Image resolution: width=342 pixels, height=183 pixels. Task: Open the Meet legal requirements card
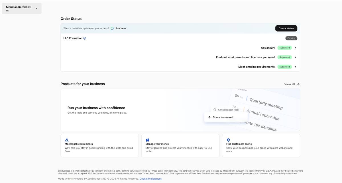point(100,146)
